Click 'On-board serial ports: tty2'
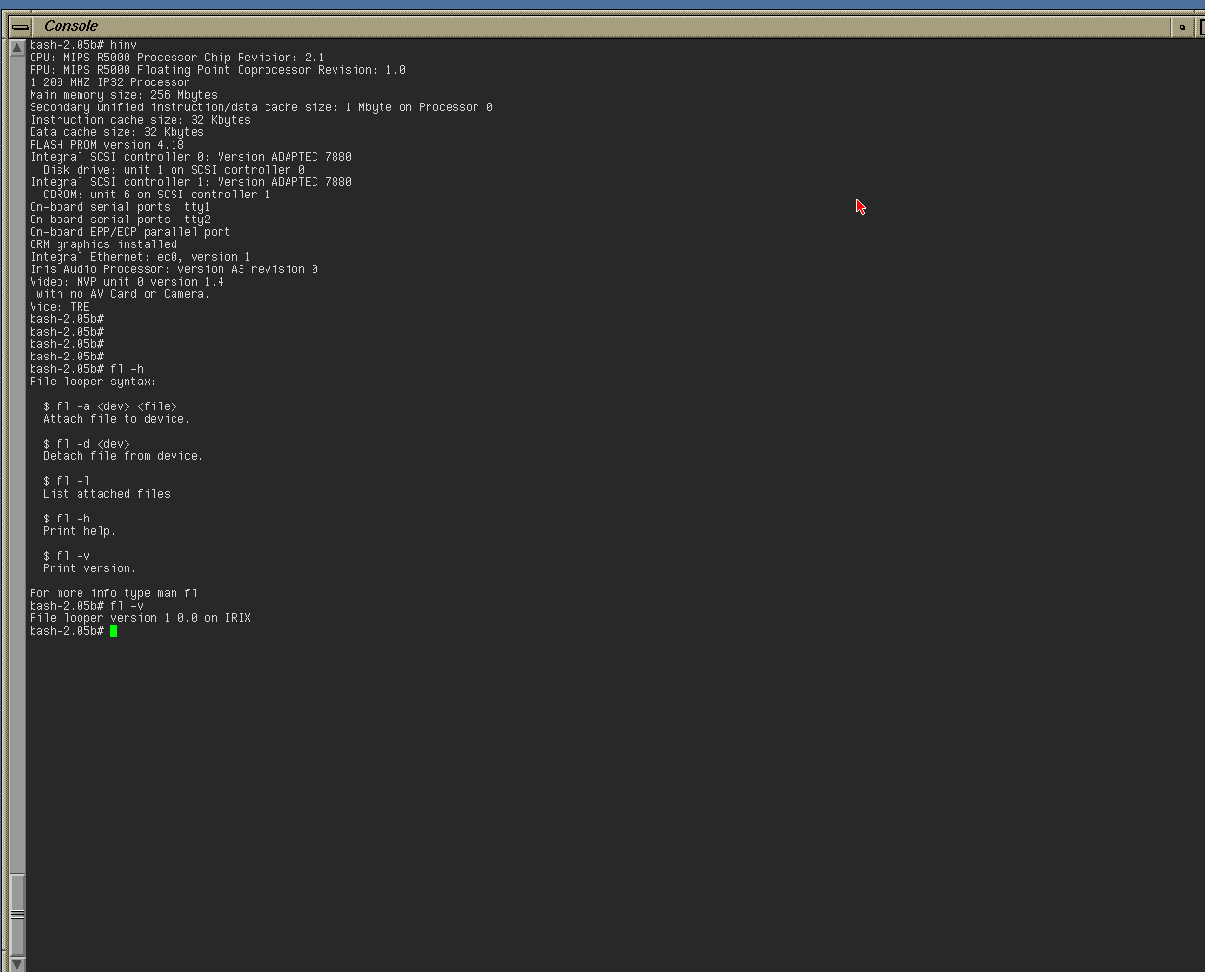Screen dimensions: 1205x972 coord(120,220)
